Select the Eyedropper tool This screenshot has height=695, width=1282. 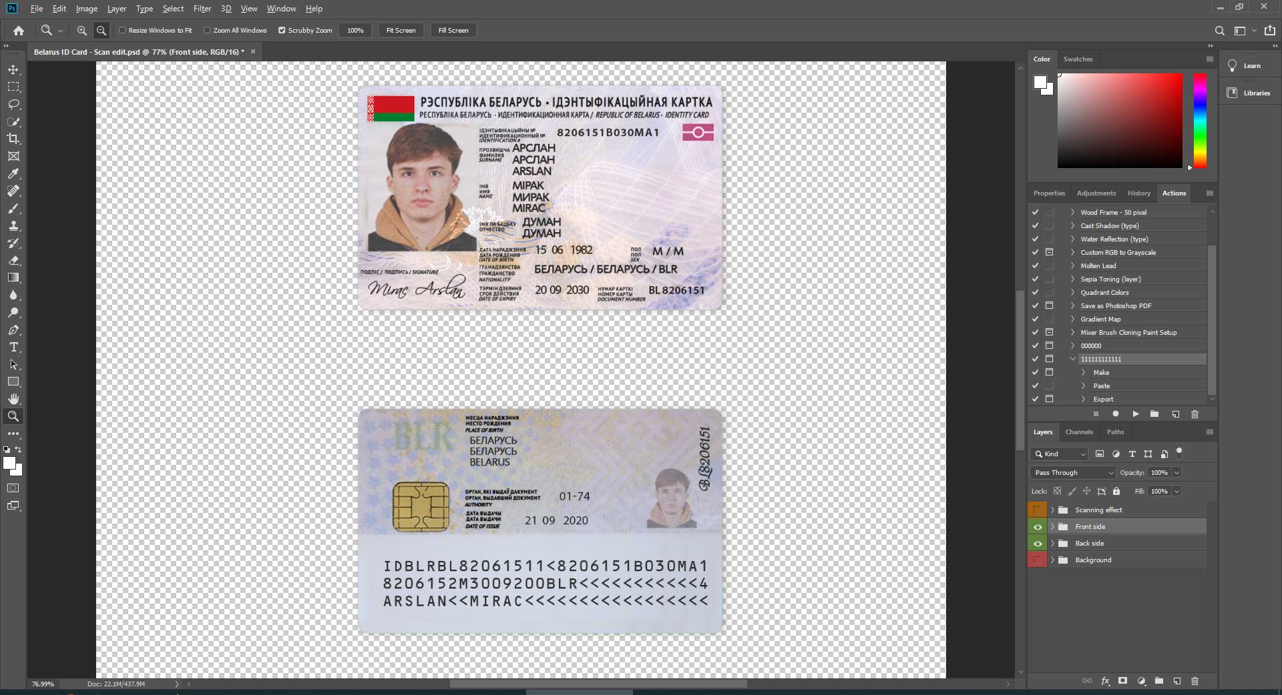13,173
